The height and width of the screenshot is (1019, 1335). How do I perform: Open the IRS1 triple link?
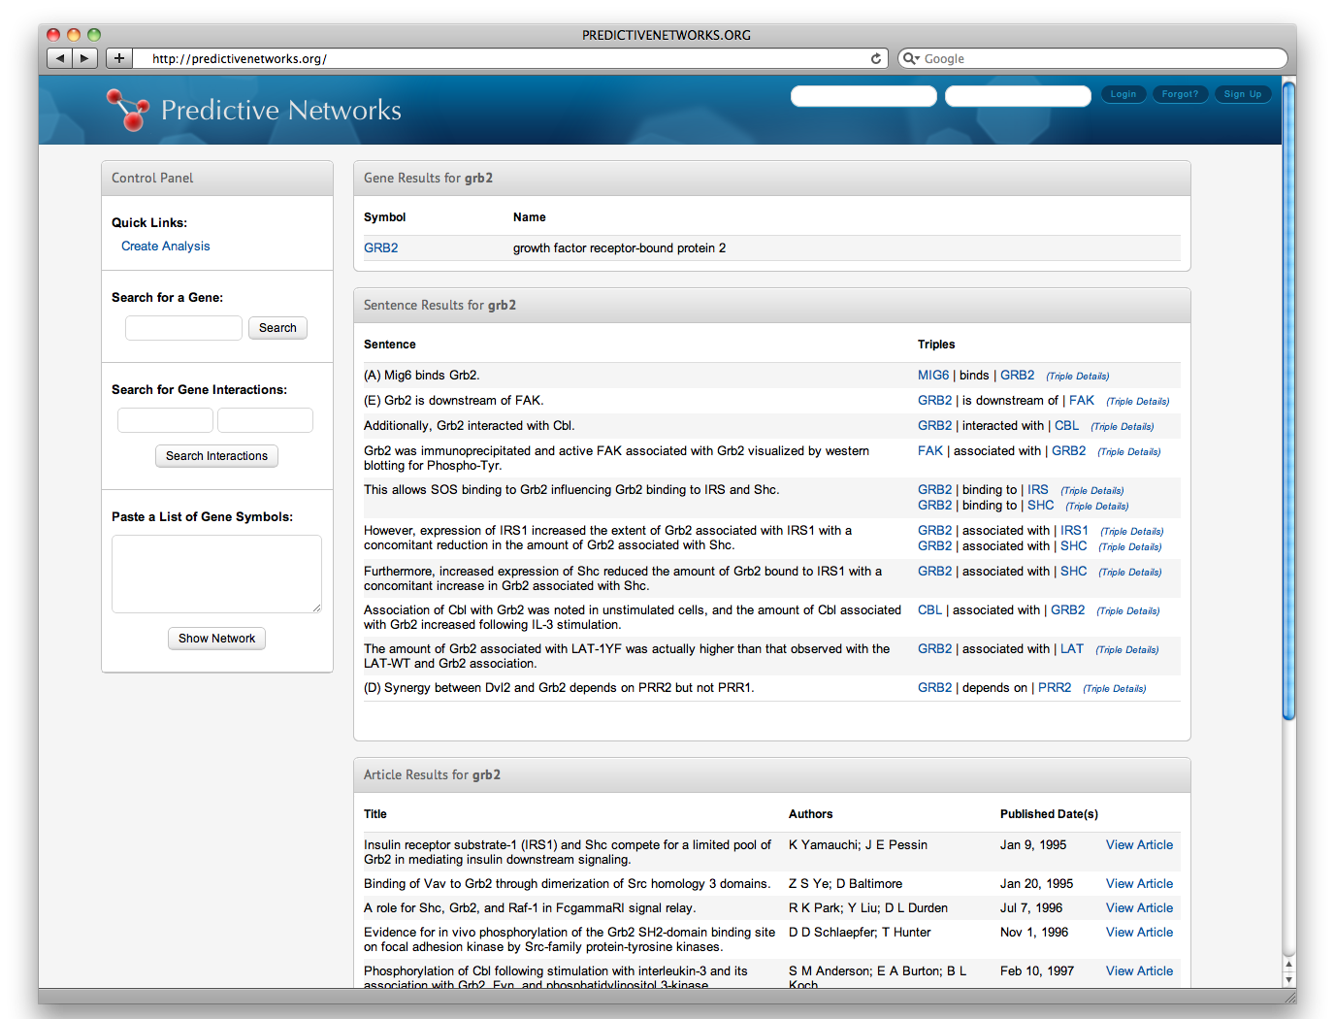click(x=1074, y=531)
